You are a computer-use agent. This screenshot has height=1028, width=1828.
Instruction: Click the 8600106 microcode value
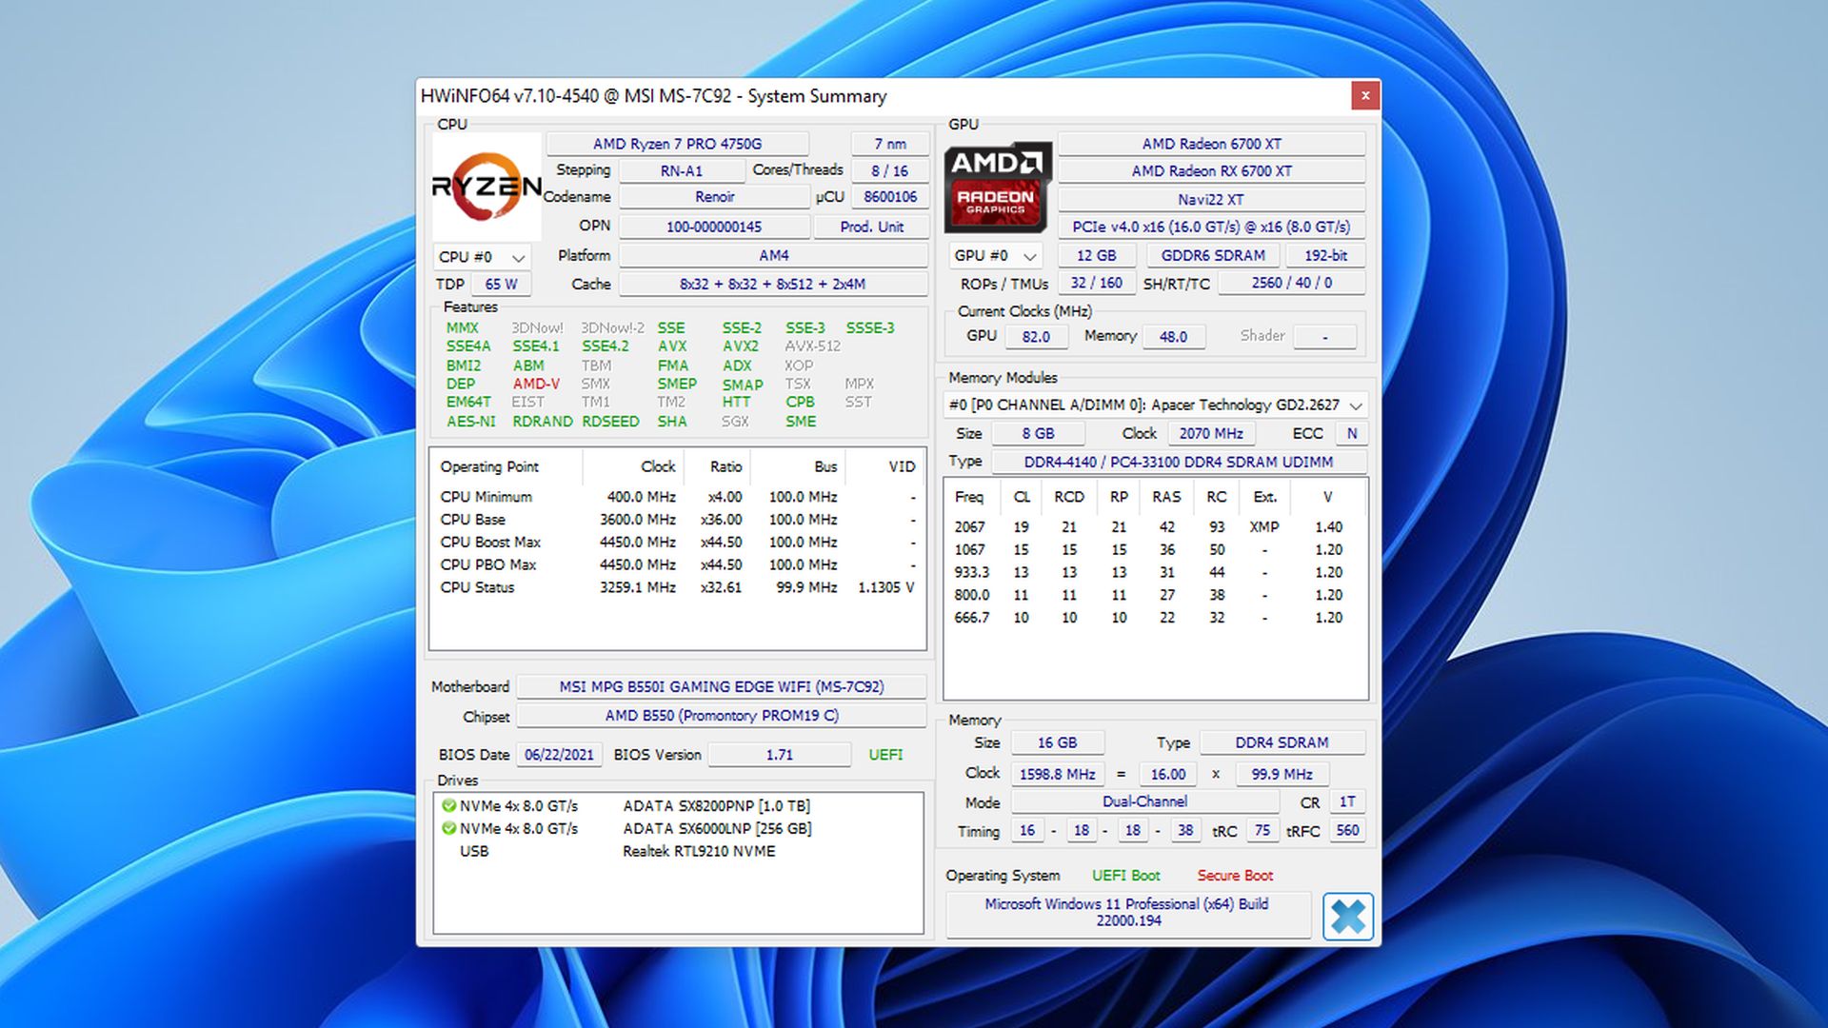click(x=890, y=197)
